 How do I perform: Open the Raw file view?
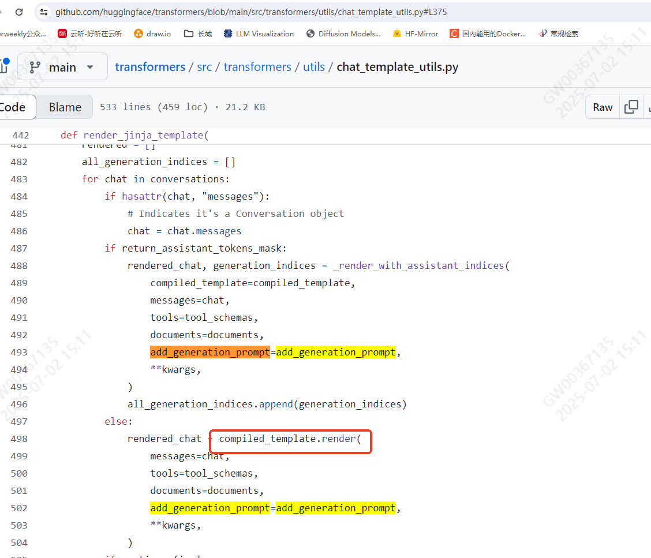[603, 107]
